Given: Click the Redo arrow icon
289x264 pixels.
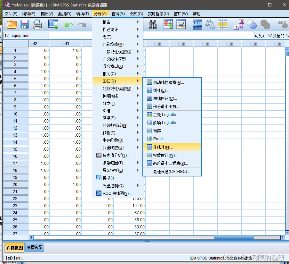Looking at the screenshot, I should pyautogui.click(x=82, y=25).
